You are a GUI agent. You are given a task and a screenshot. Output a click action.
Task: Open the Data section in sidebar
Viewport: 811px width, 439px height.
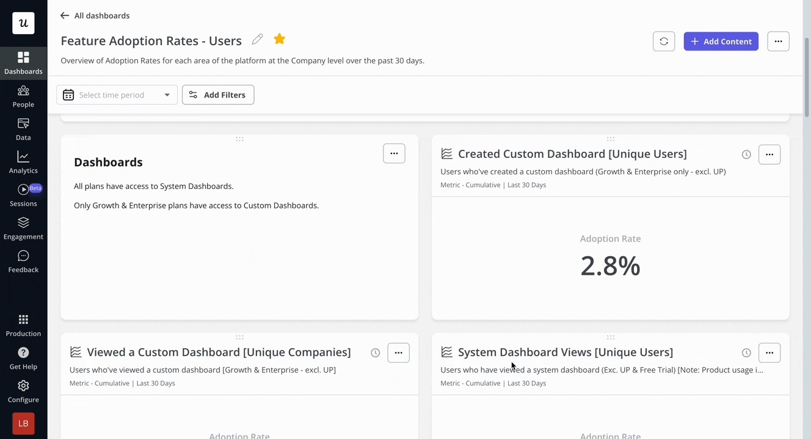pyautogui.click(x=23, y=129)
